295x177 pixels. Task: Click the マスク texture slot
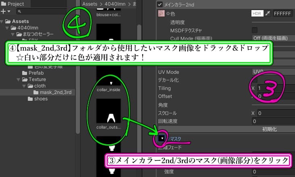click(x=161, y=138)
